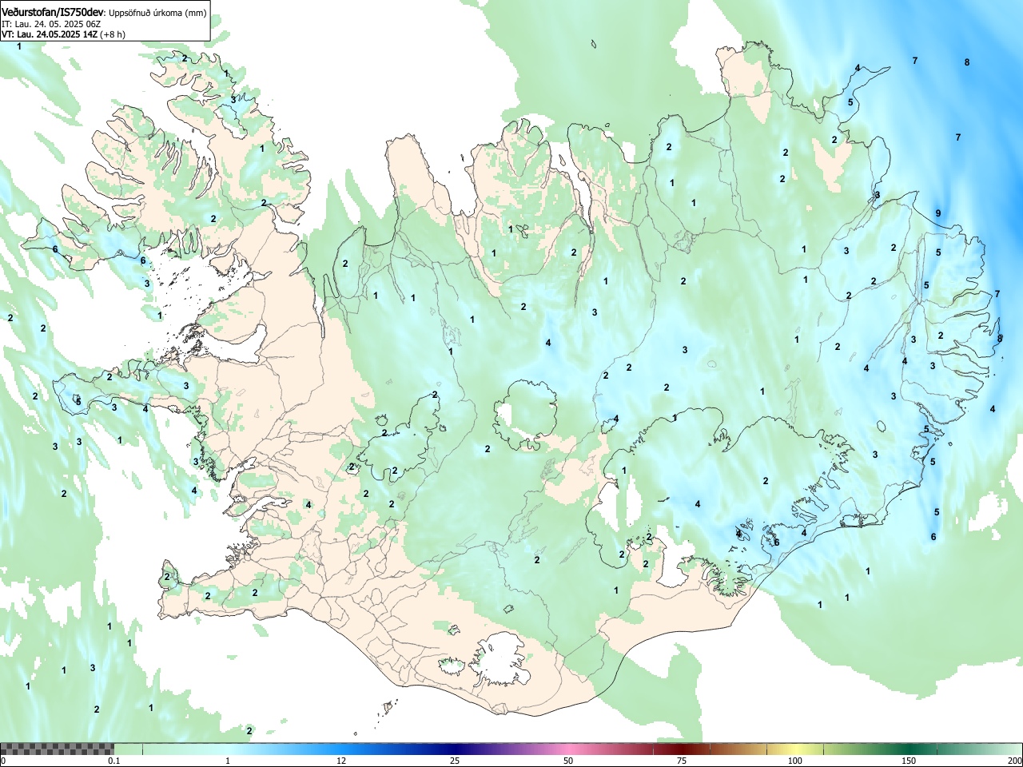1023x767 pixels.
Task: Click the 'IT: Lau. 24. 05. 2025 06Z' line
Action: pyautogui.click(x=51, y=24)
